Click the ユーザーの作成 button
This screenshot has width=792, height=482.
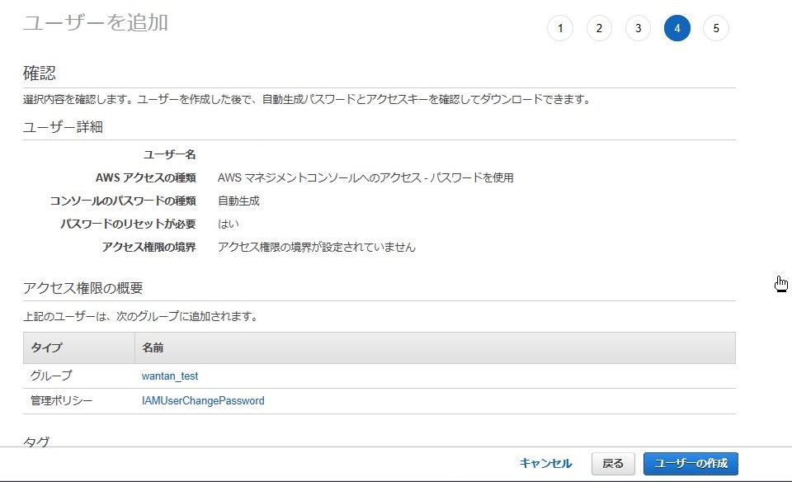690,463
